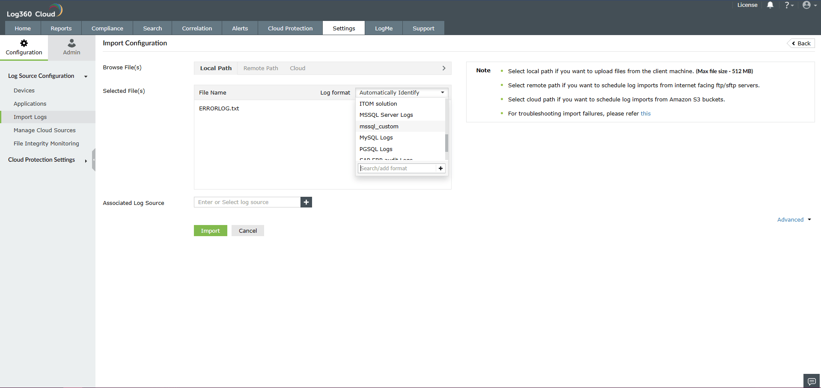The image size is (821, 388).
Task: Add a new log format
Action: click(440, 168)
